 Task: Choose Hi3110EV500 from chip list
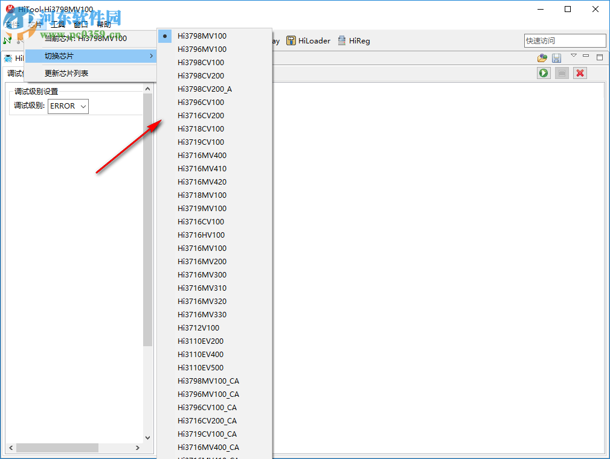tap(214, 368)
